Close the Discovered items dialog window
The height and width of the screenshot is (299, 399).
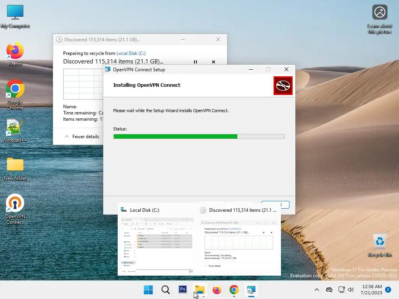(x=218, y=39)
